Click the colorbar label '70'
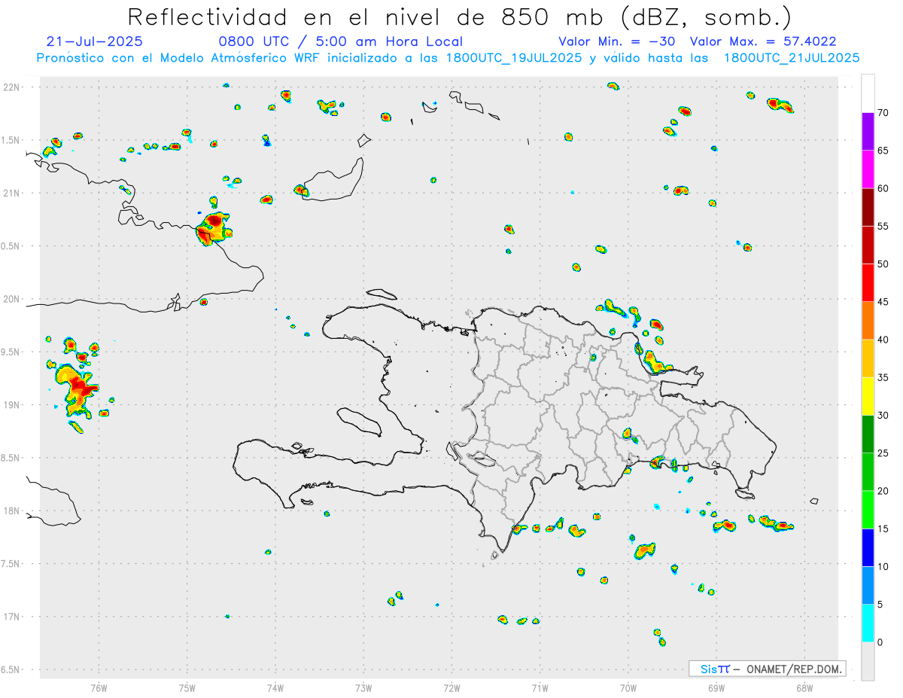This screenshot has width=903, height=698. pyautogui.click(x=883, y=113)
